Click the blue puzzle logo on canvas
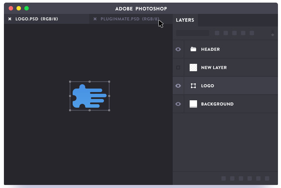This screenshot has height=188, width=281. pos(89,96)
